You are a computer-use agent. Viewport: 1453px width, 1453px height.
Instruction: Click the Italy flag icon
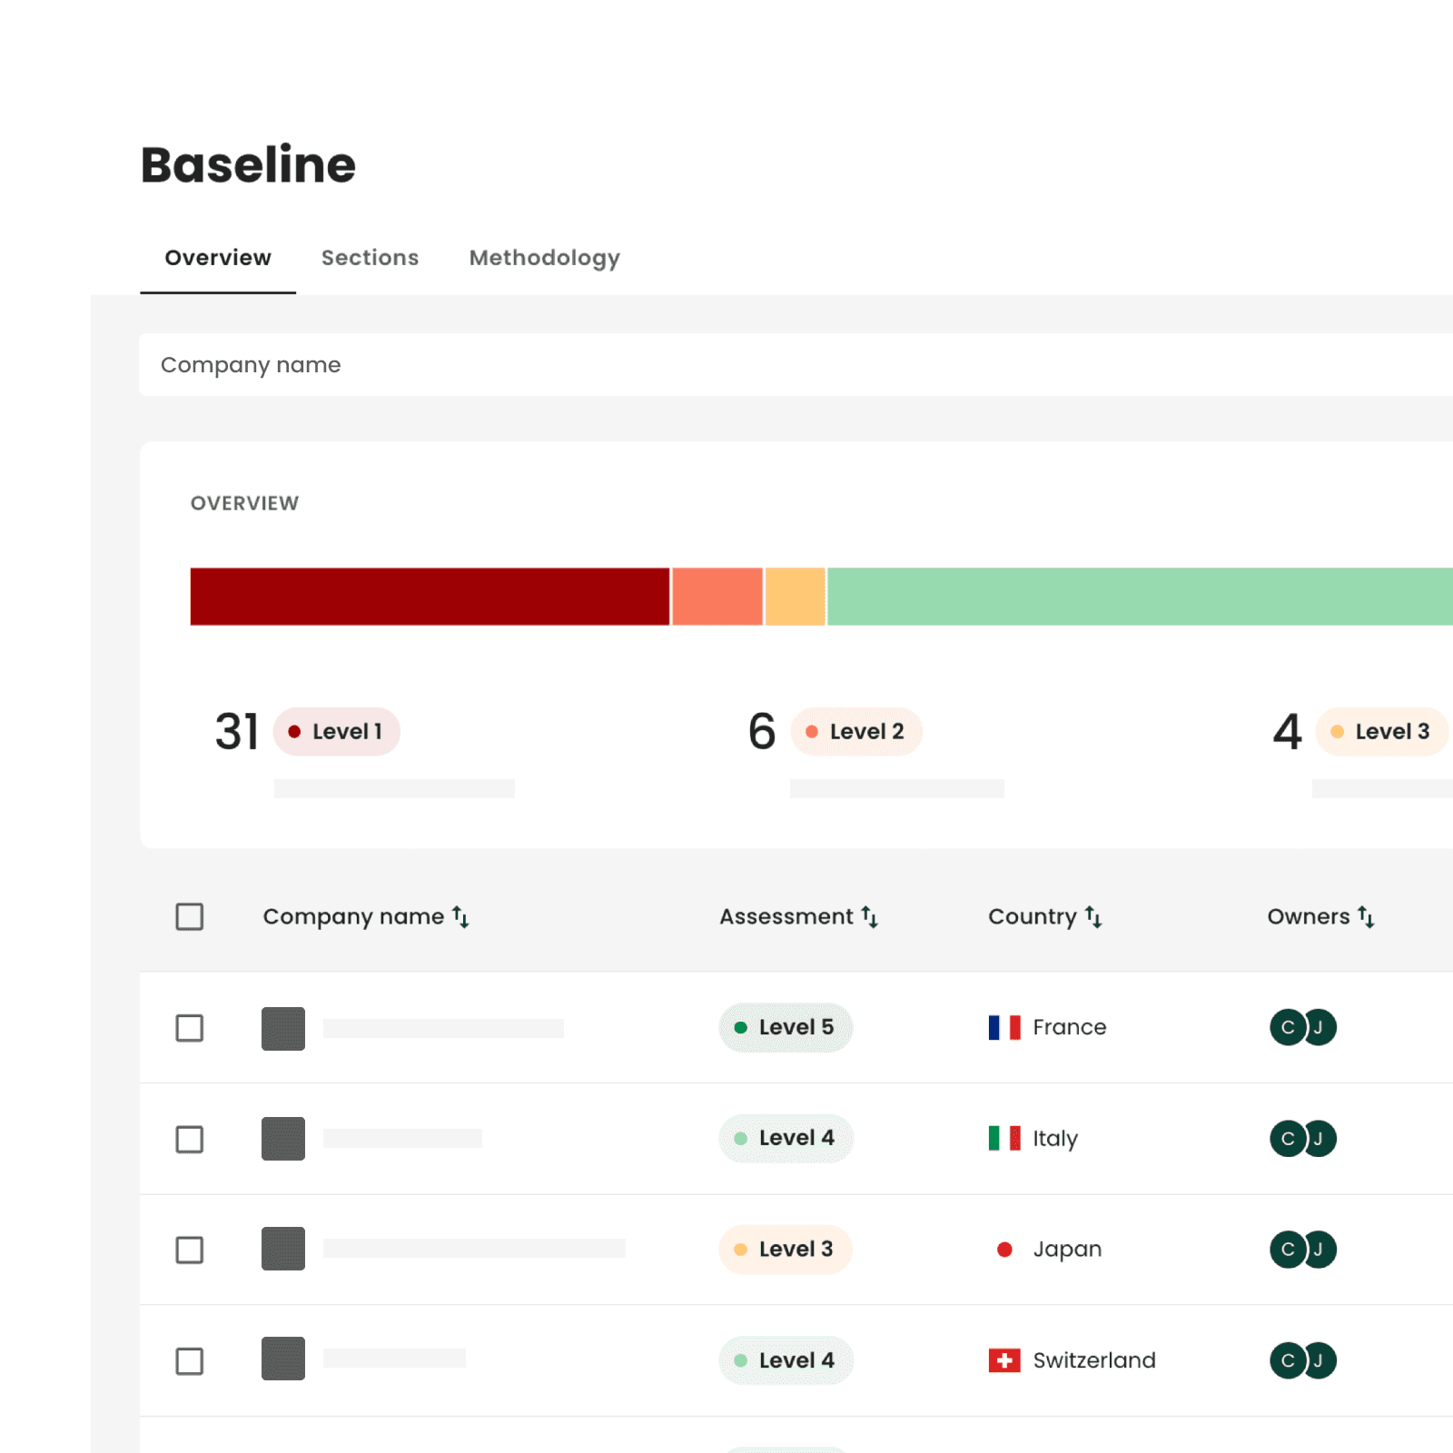(1004, 1138)
